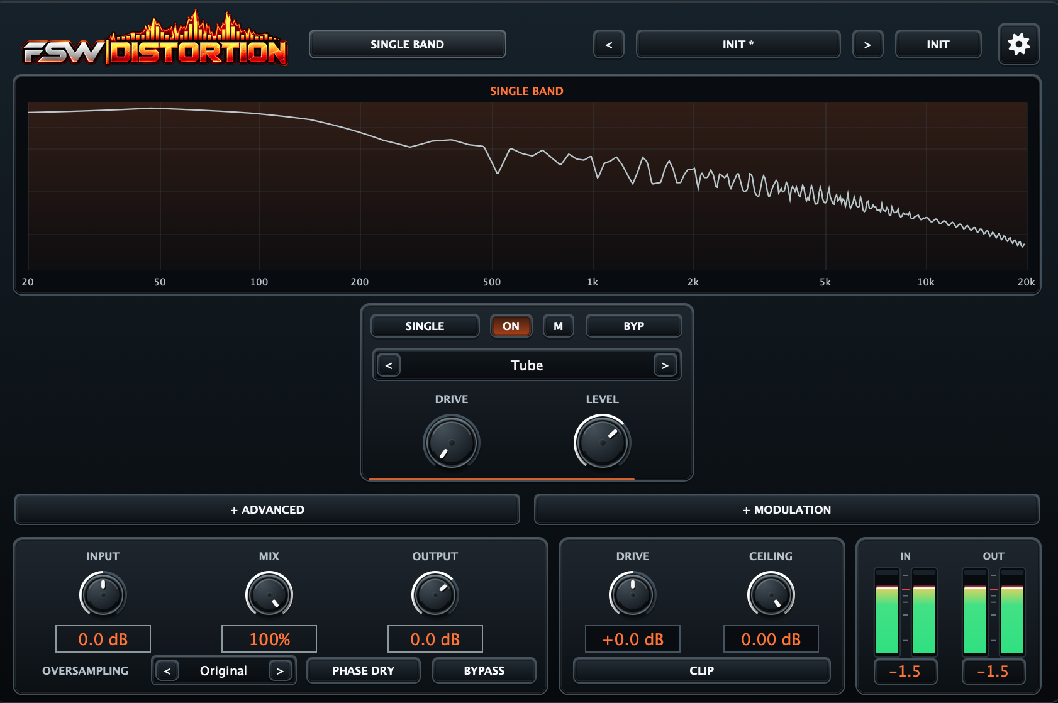
Task: Click the OUTPUT 0.0 dB value field
Action: [x=435, y=639]
